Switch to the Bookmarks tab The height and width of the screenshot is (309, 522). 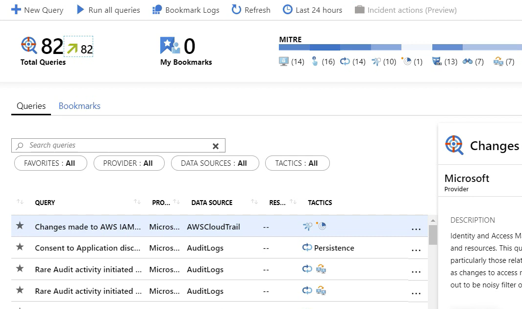(x=79, y=106)
